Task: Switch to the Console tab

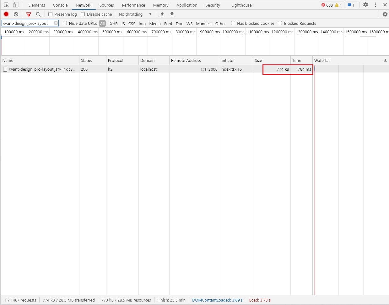Action: 60,5
